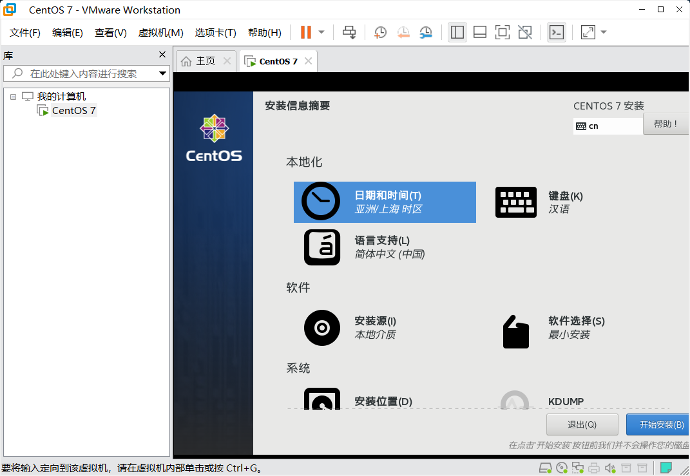690x476 pixels.
Task: Open the 选项卡(T) menu
Action: pos(216,33)
